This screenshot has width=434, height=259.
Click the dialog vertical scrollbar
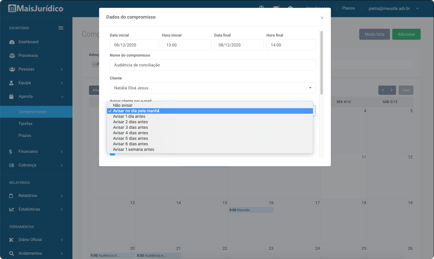pyautogui.click(x=322, y=63)
